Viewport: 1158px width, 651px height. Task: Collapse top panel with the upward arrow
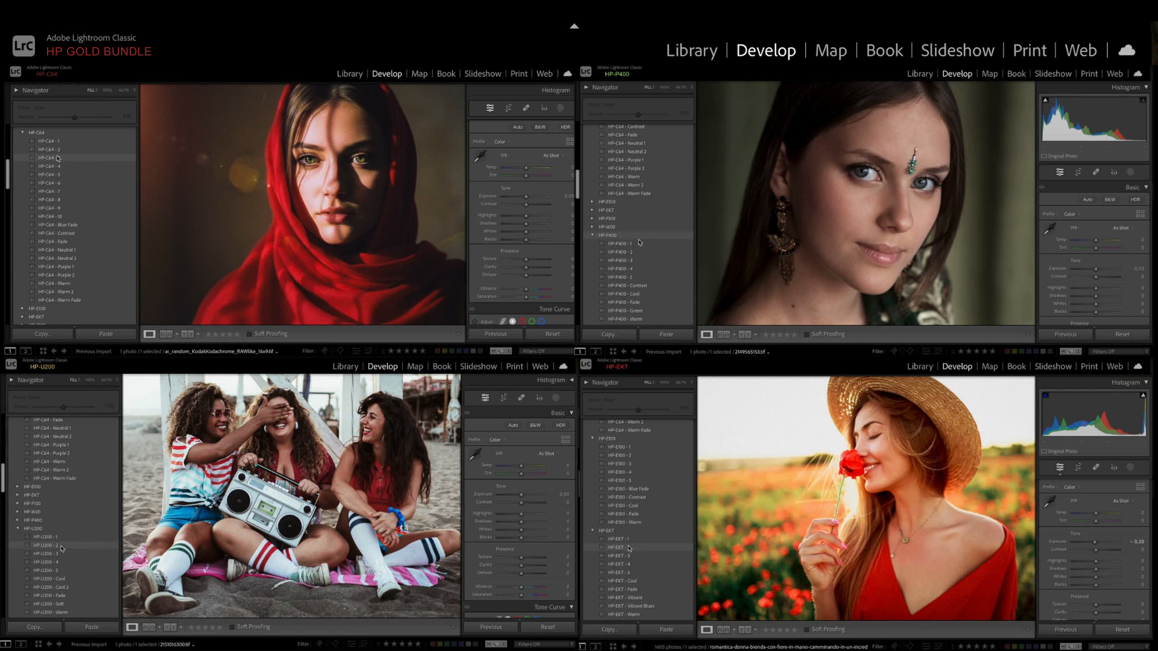(574, 26)
